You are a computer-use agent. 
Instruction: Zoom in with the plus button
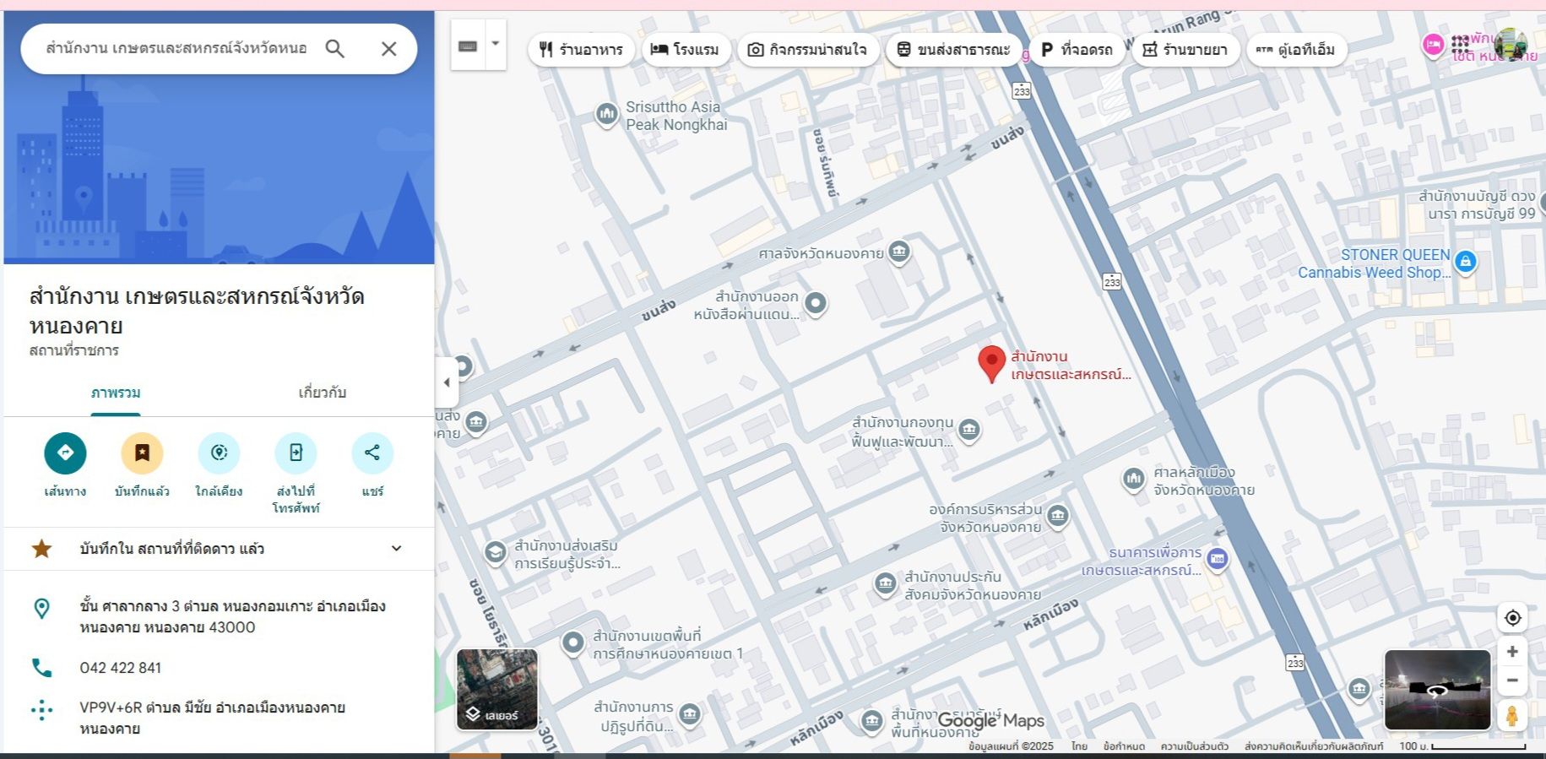[1512, 652]
